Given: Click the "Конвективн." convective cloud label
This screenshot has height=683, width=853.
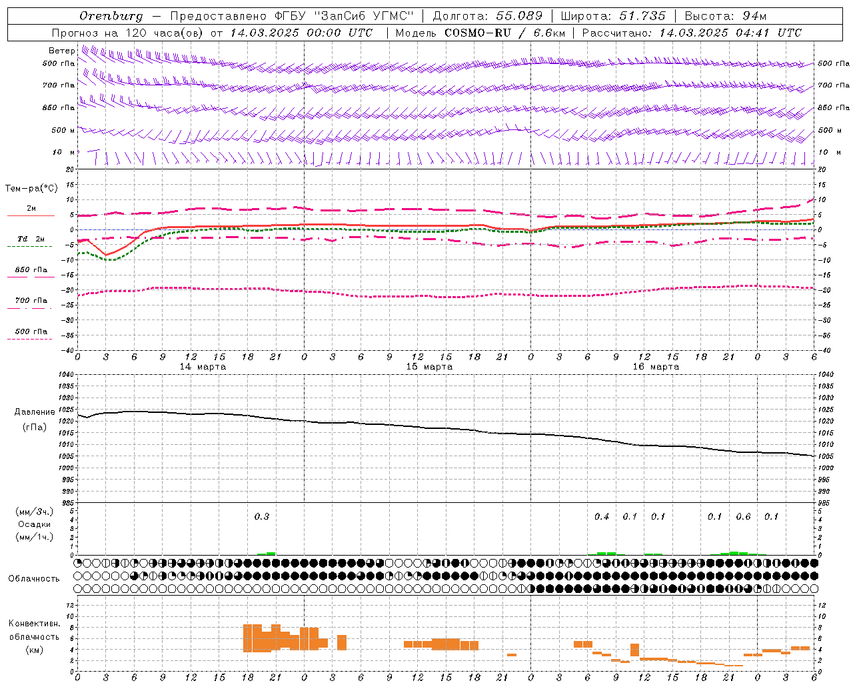Looking at the screenshot, I should (34, 624).
